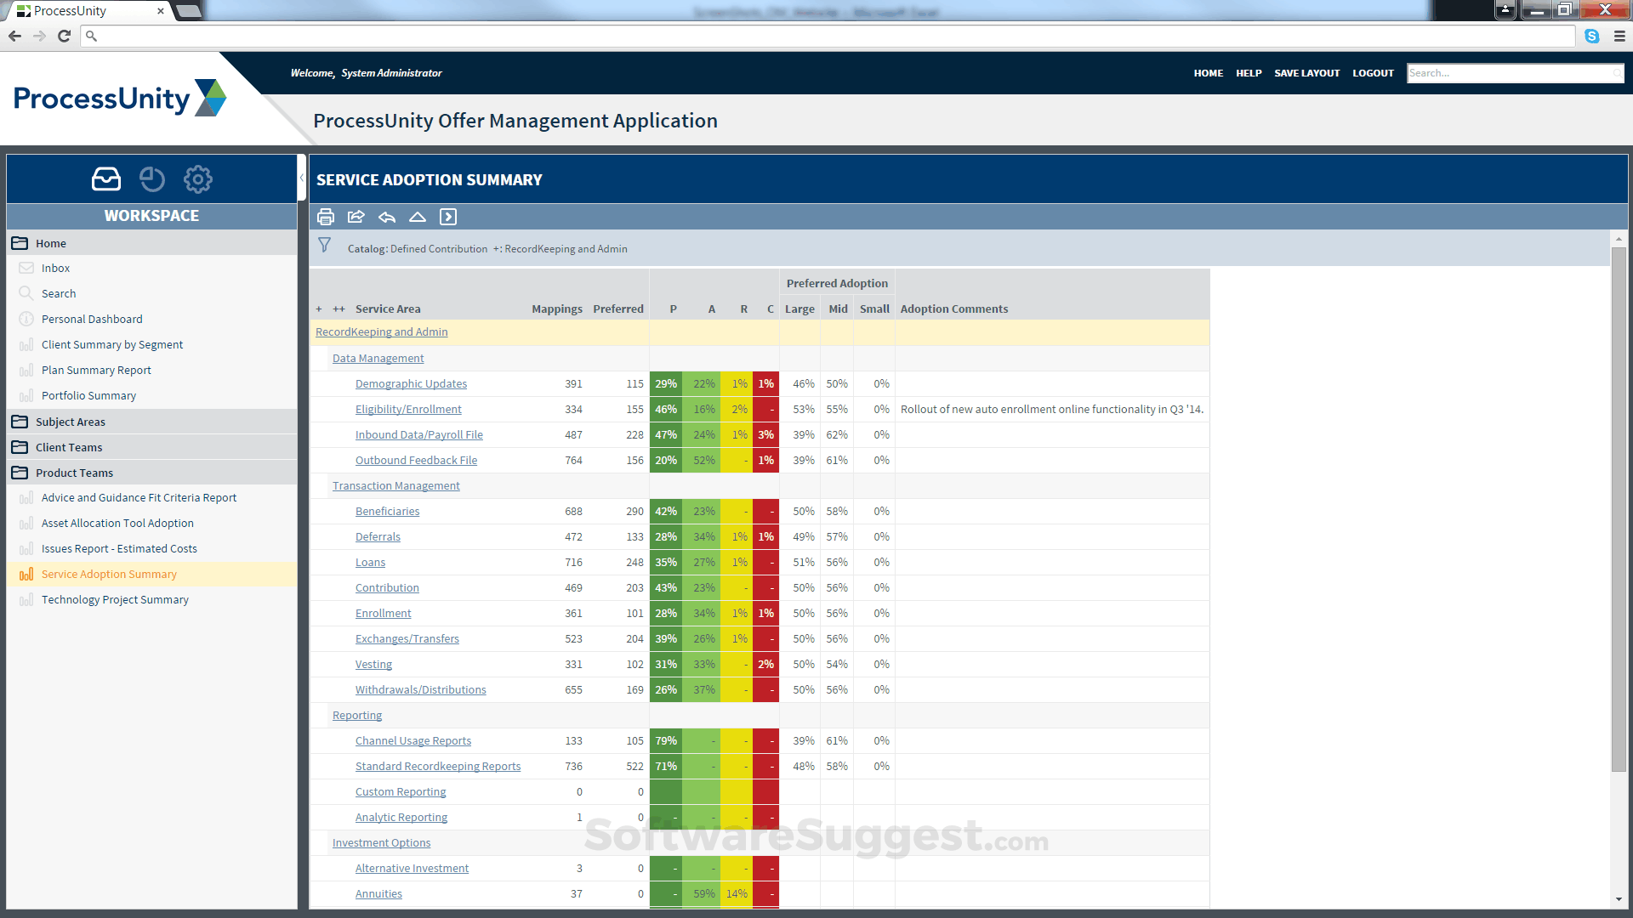Viewport: 1633px width, 918px height.
Task: Open the settings gear icon in the sidebar header
Action: click(x=197, y=178)
